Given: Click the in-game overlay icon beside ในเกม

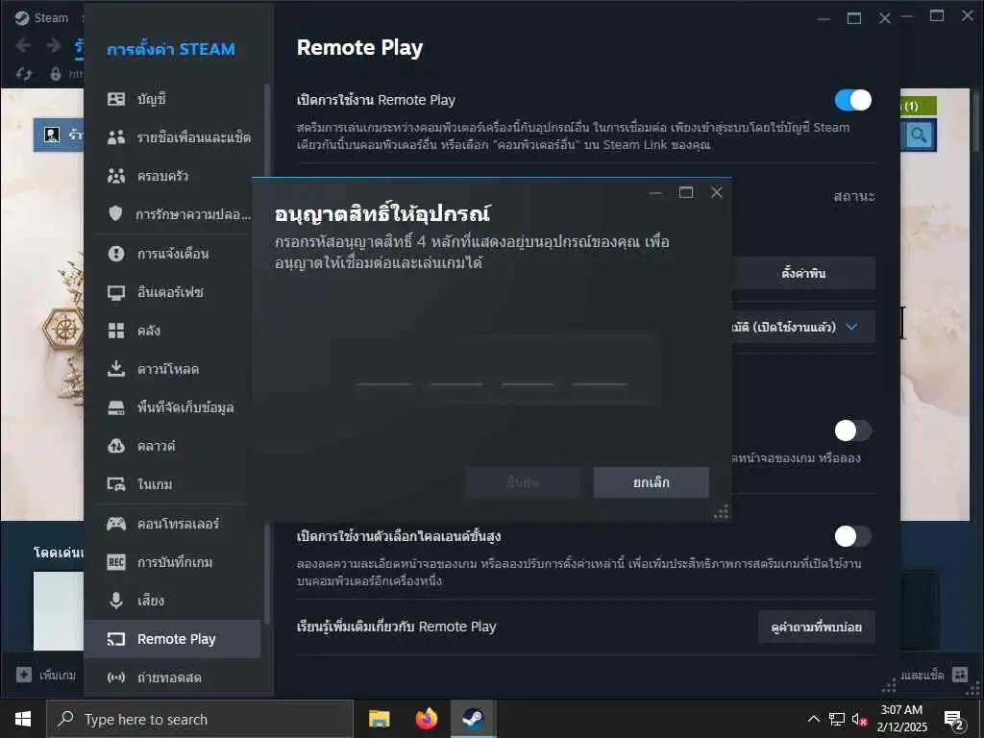Looking at the screenshot, I should (x=116, y=484).
